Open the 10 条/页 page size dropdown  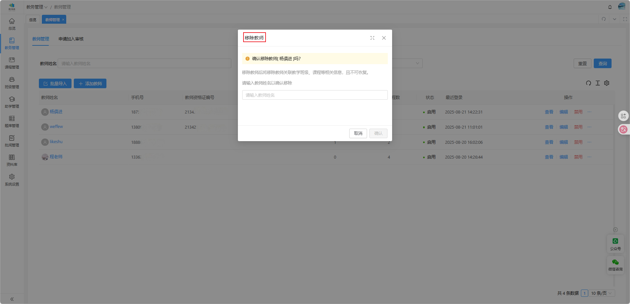point(601,293)
